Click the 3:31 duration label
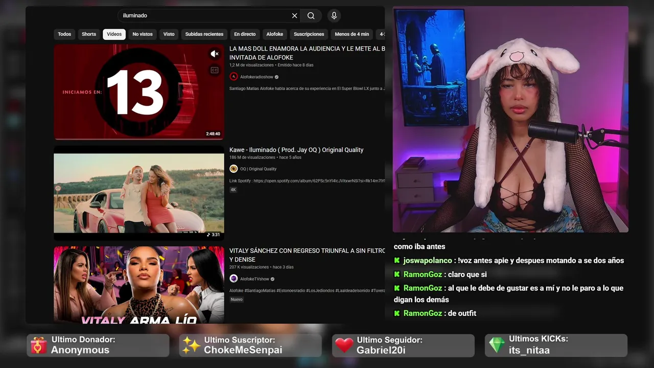The height and width of the screenshot is (368, 654). click(213, 235)
